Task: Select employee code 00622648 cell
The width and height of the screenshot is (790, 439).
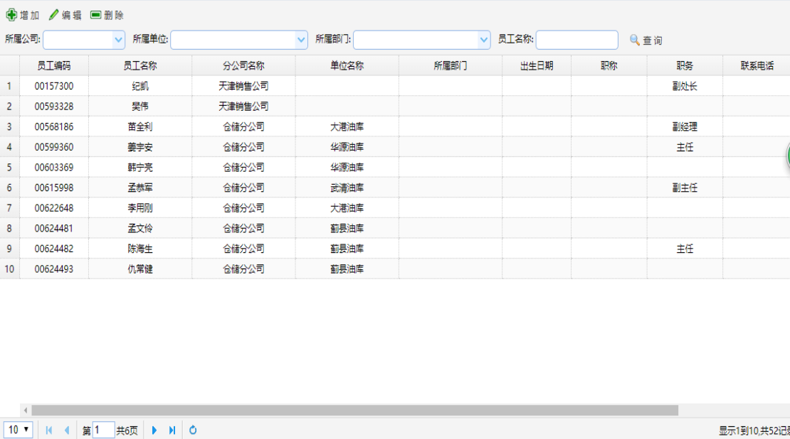Action: pyautogui.click(x=54, y=207)
